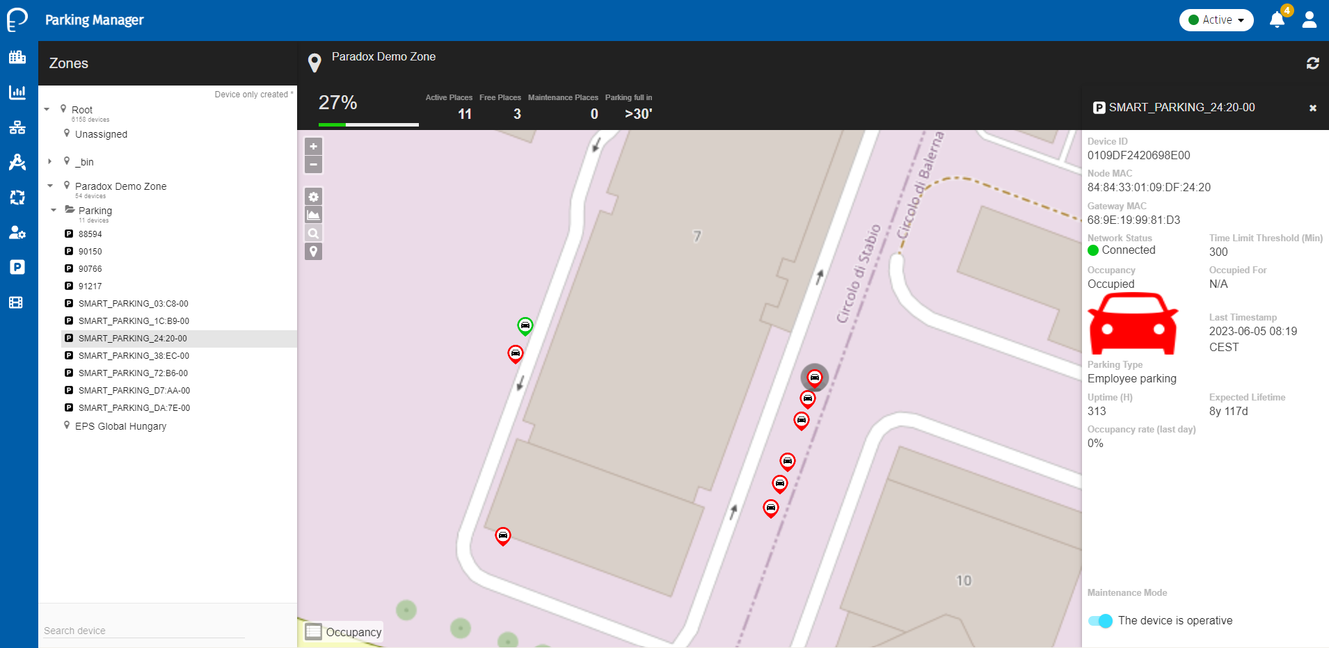Zoom in on the map

pyautogui.click(x=314, y=147)
